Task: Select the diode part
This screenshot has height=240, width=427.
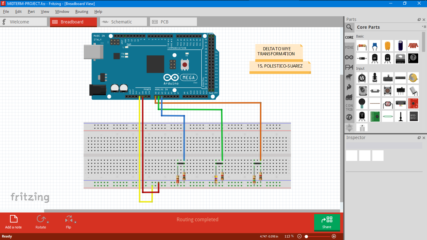Action: click(x=362, y=58)
